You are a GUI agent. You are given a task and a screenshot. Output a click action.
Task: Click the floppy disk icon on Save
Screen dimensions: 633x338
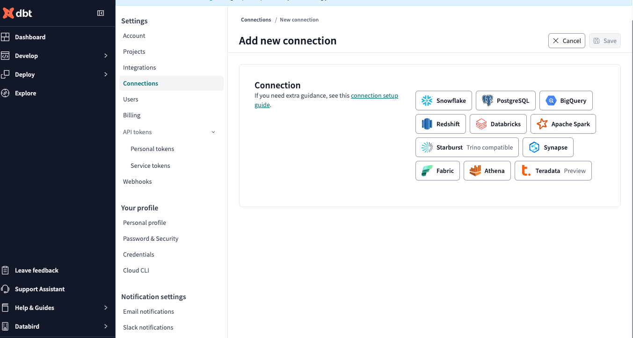[597, 41]
